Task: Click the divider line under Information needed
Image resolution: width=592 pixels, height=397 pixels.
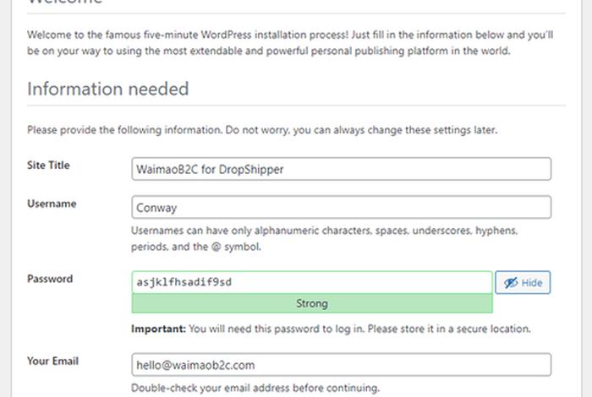Action: [296, 106]
